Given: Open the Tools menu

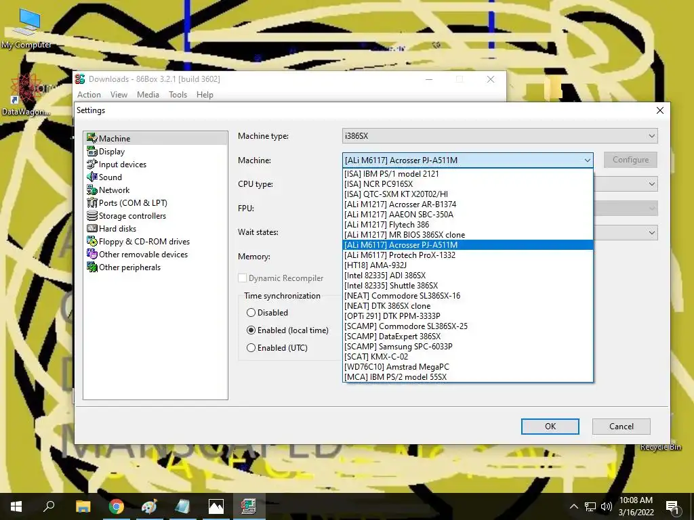Looking at the screenshot, I should pos(178,95).
